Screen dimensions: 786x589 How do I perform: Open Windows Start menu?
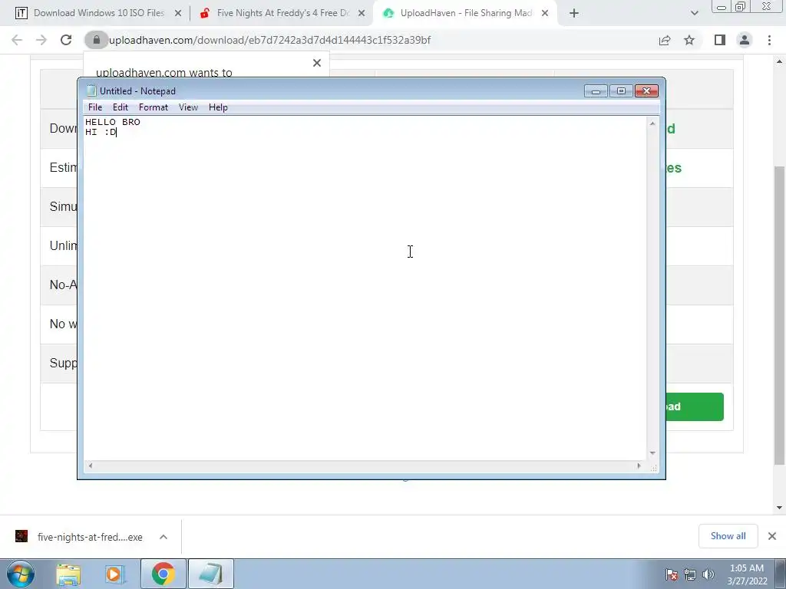21,574
